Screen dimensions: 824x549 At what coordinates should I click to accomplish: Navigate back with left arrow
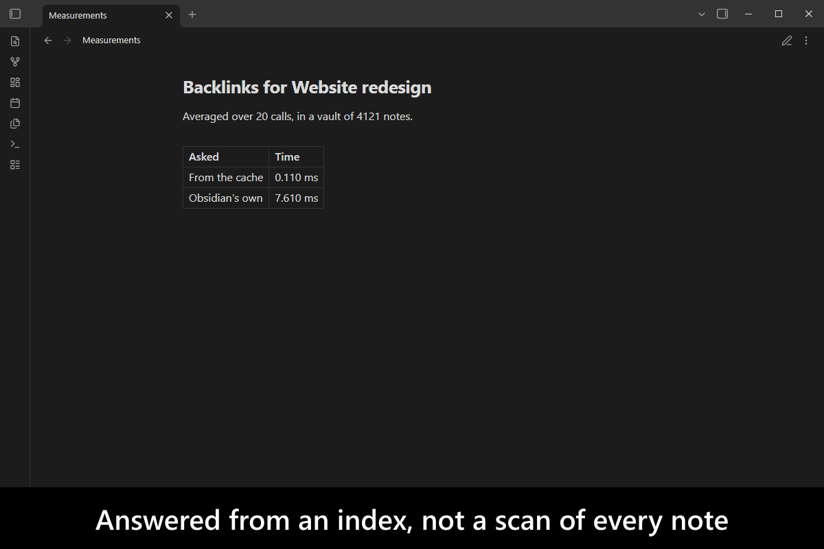[48, 40]
